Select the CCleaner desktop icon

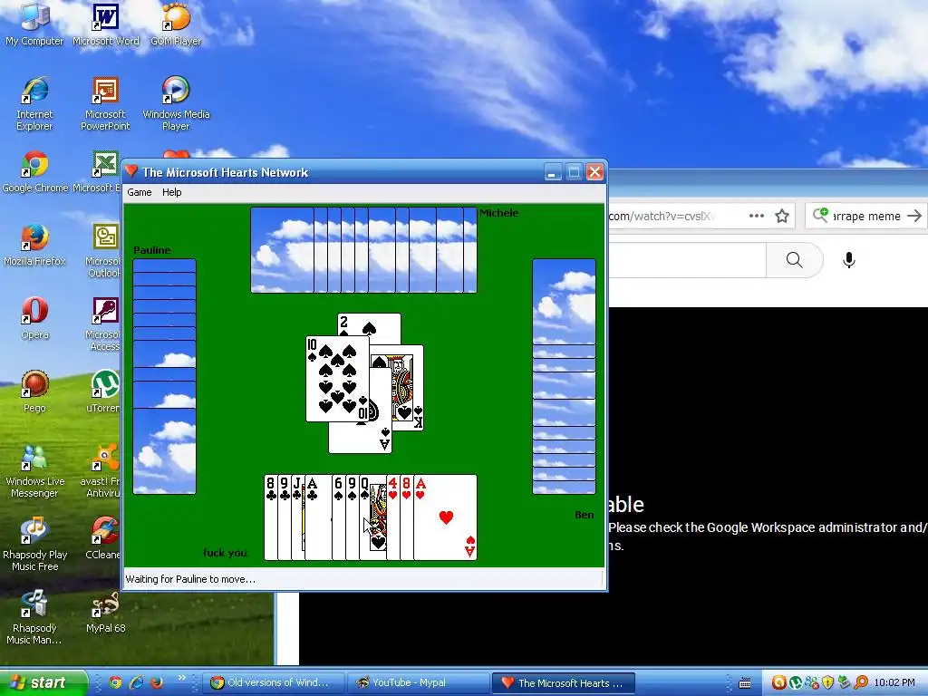click(x=103, y=538)
